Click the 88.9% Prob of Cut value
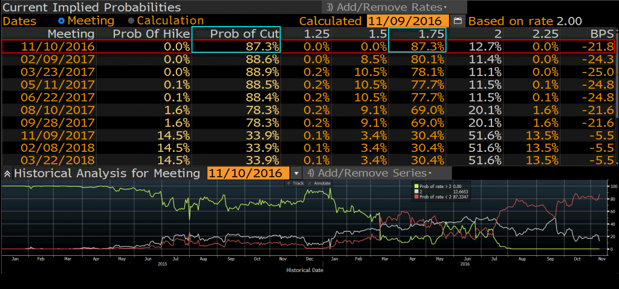 (x=261, y=72)
